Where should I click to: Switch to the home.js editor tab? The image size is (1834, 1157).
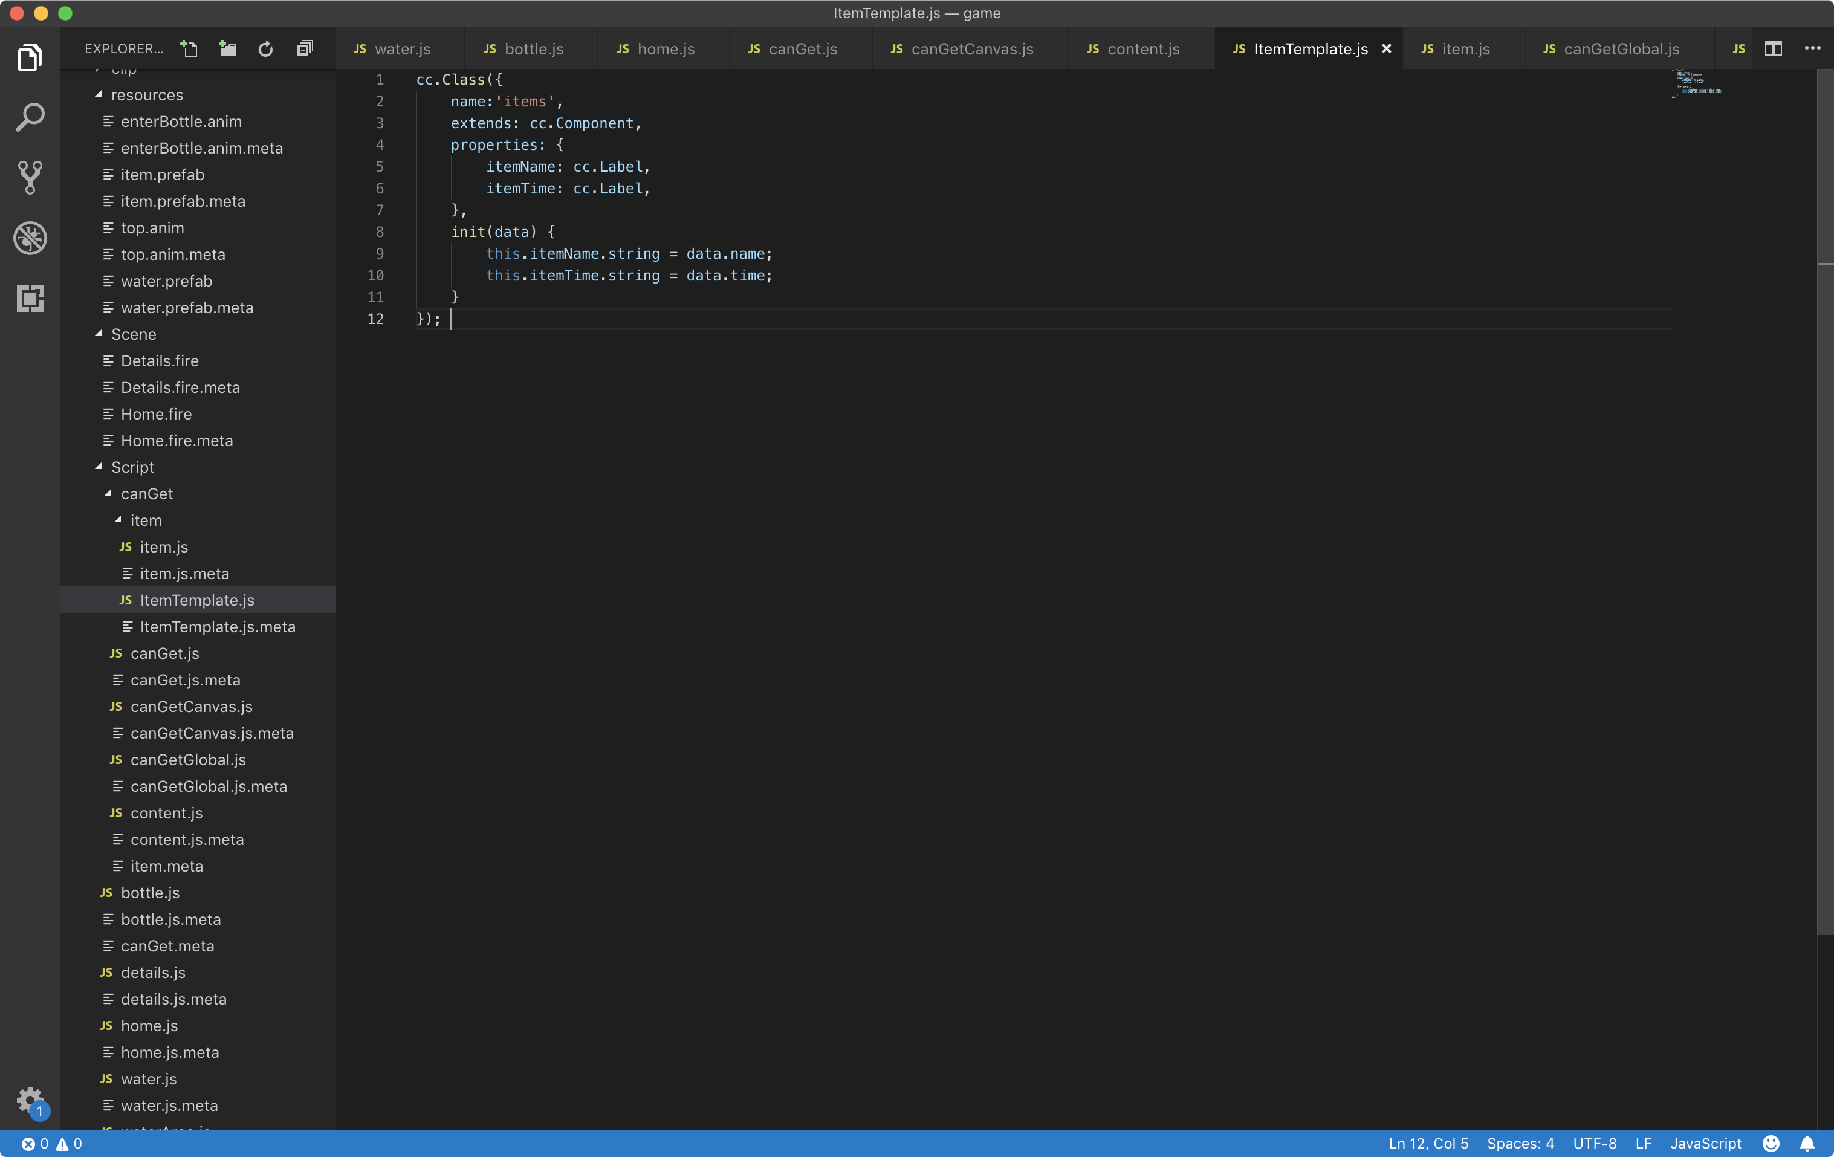point(665,49)
